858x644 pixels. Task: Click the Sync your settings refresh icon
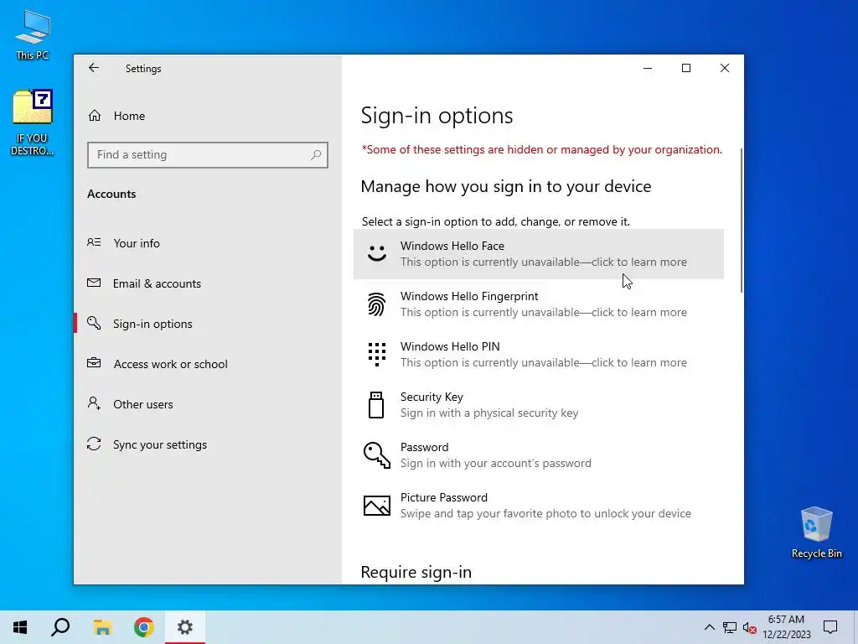click(94, 444)
